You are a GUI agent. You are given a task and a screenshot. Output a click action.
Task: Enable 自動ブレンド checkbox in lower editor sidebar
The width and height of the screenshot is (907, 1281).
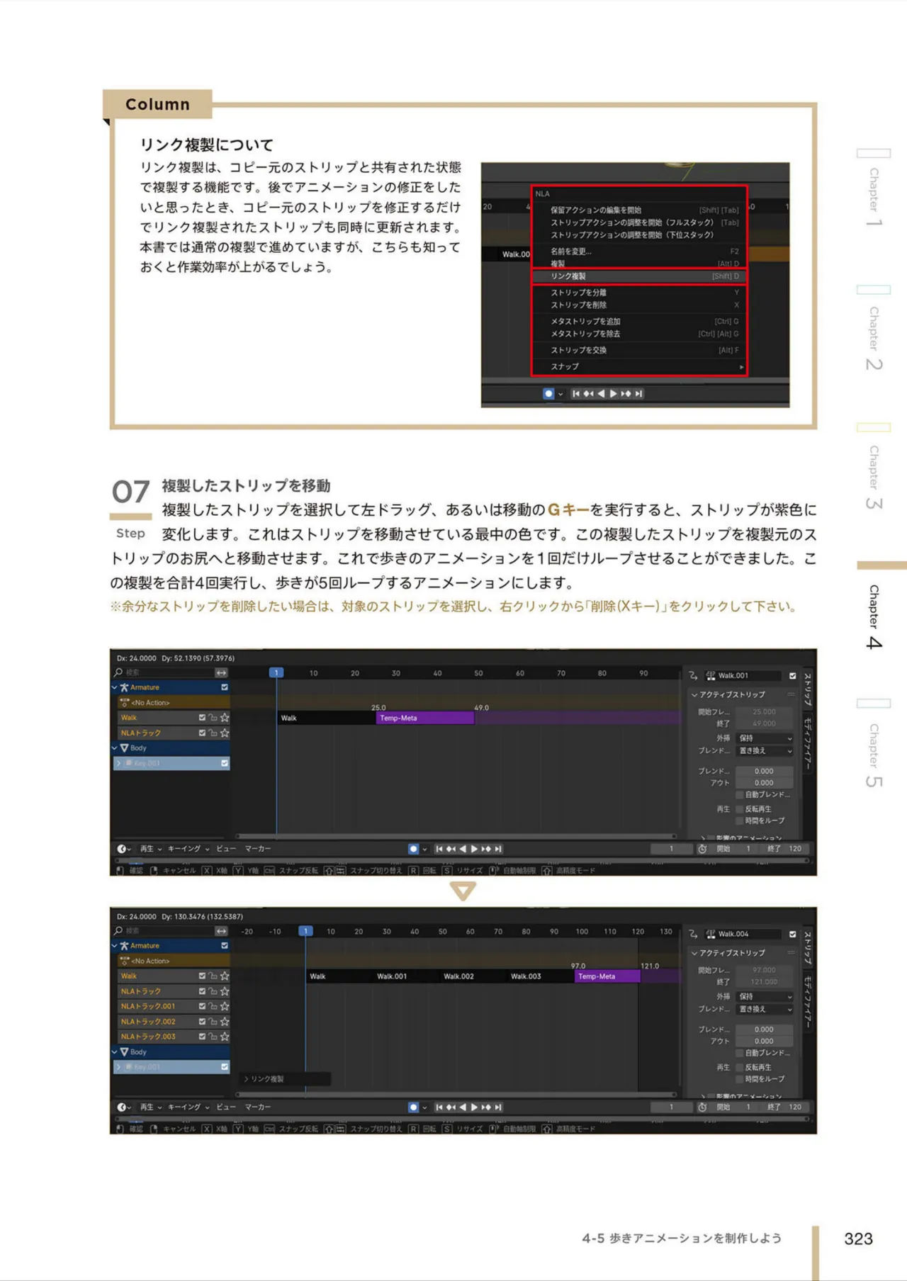[x=740, y=1053]
